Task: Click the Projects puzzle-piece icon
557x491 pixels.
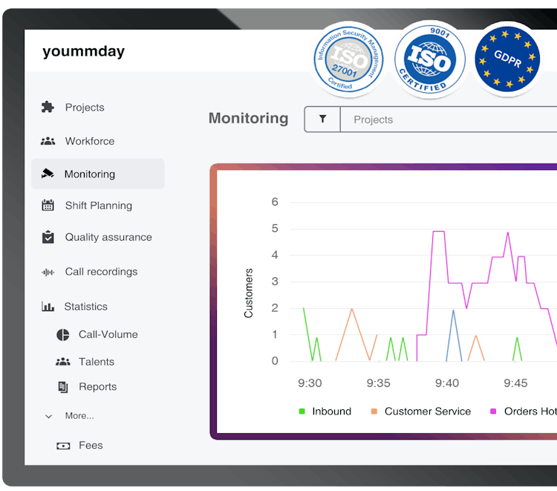Action: coord(48,107)
